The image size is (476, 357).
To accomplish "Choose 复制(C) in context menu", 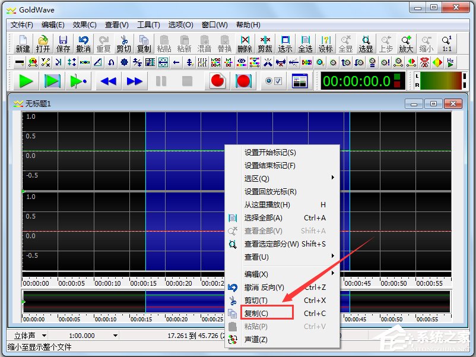I will [282, 313].
